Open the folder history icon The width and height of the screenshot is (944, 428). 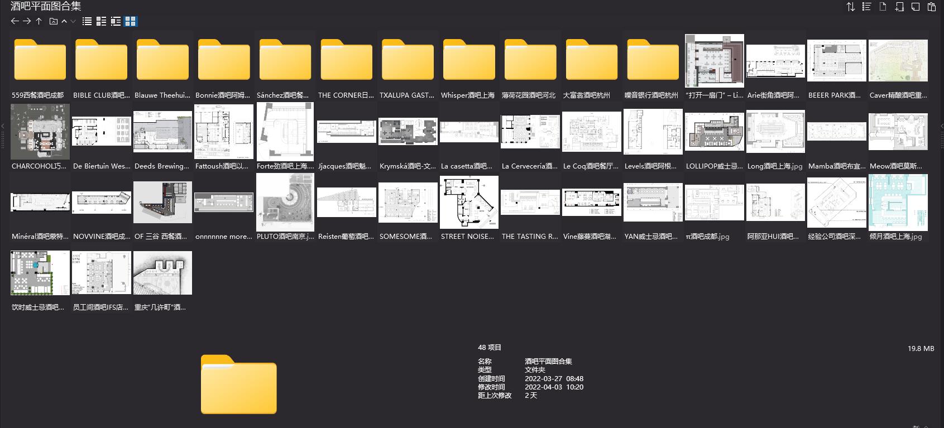tap(54, 21)
